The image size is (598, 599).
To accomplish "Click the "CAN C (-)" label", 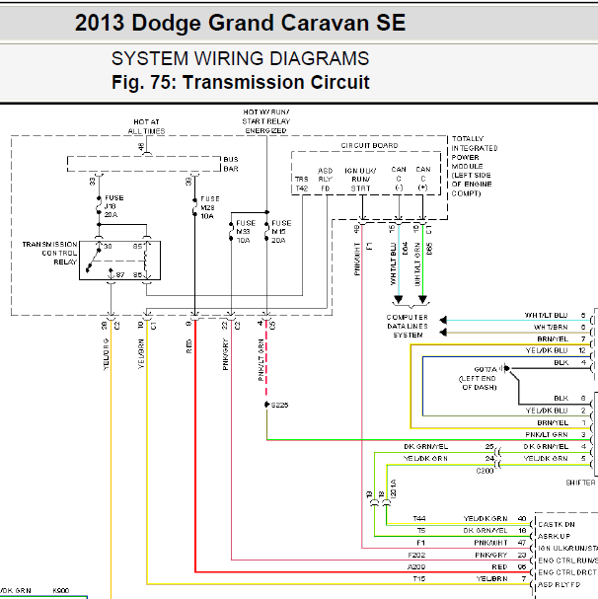I will [x=399, y=179].
